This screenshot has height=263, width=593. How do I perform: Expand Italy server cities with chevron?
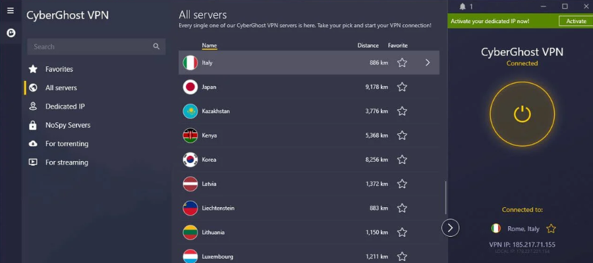click(x=428, y=62)
